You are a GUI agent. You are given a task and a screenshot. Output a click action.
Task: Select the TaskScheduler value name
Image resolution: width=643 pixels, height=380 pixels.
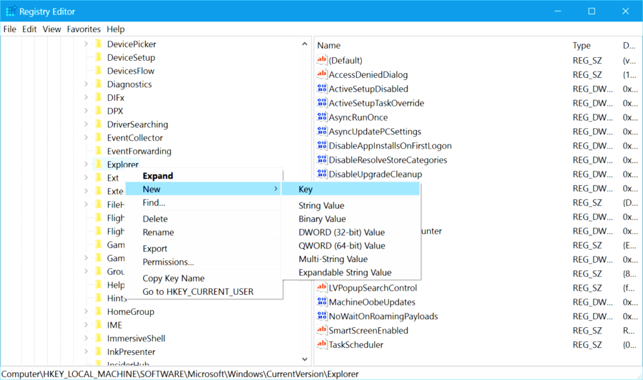click(x=356, y=344)
